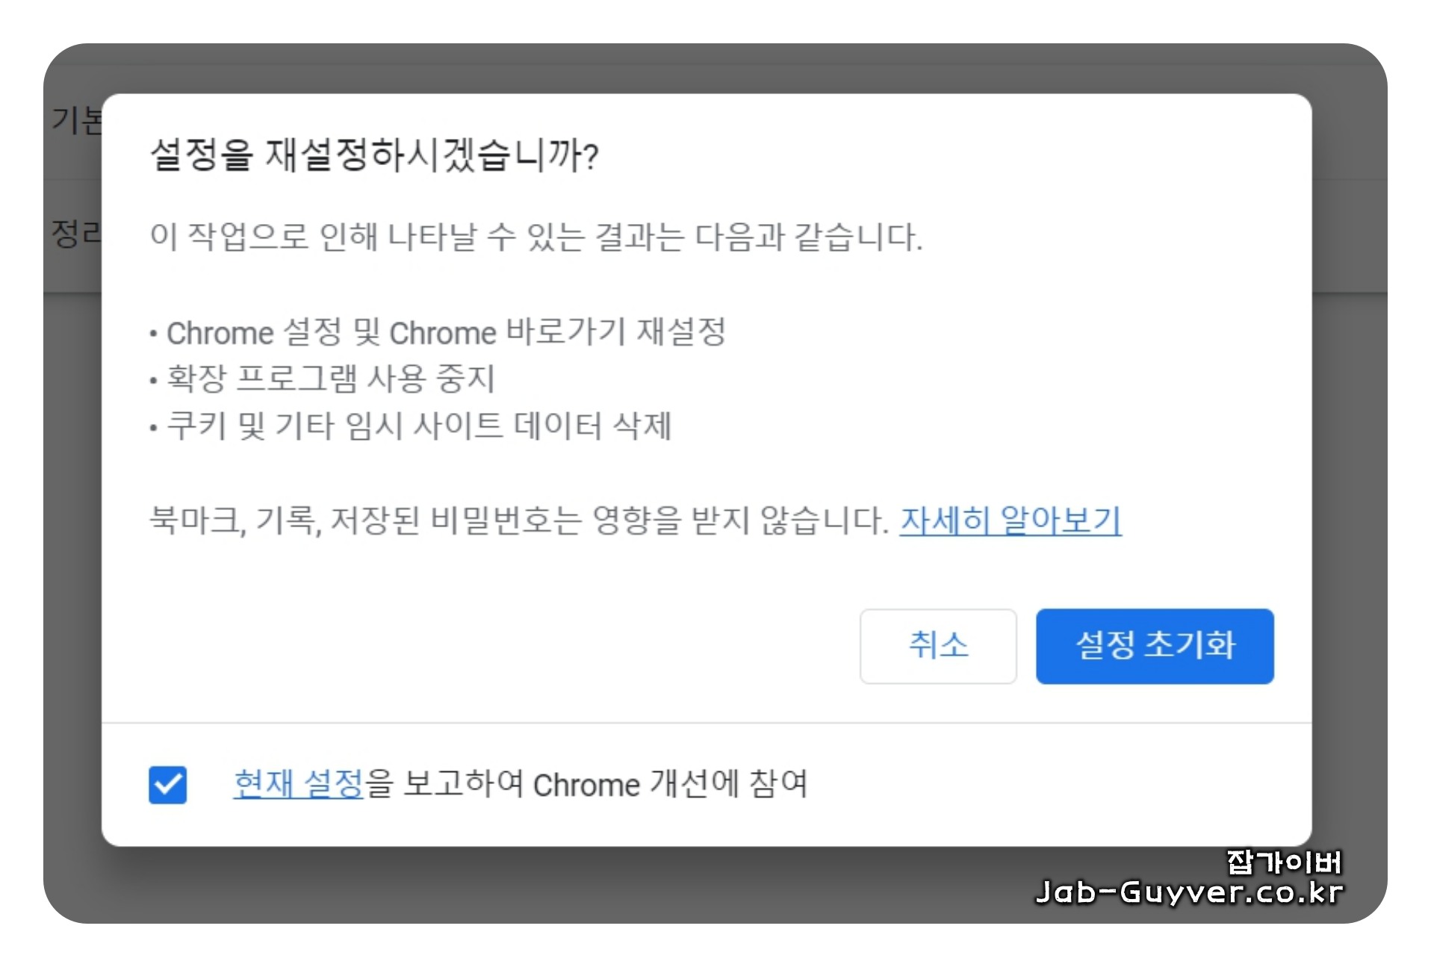Click the 북마크, 기록, 저장된 비밀번호 sentence

[519, 520]
